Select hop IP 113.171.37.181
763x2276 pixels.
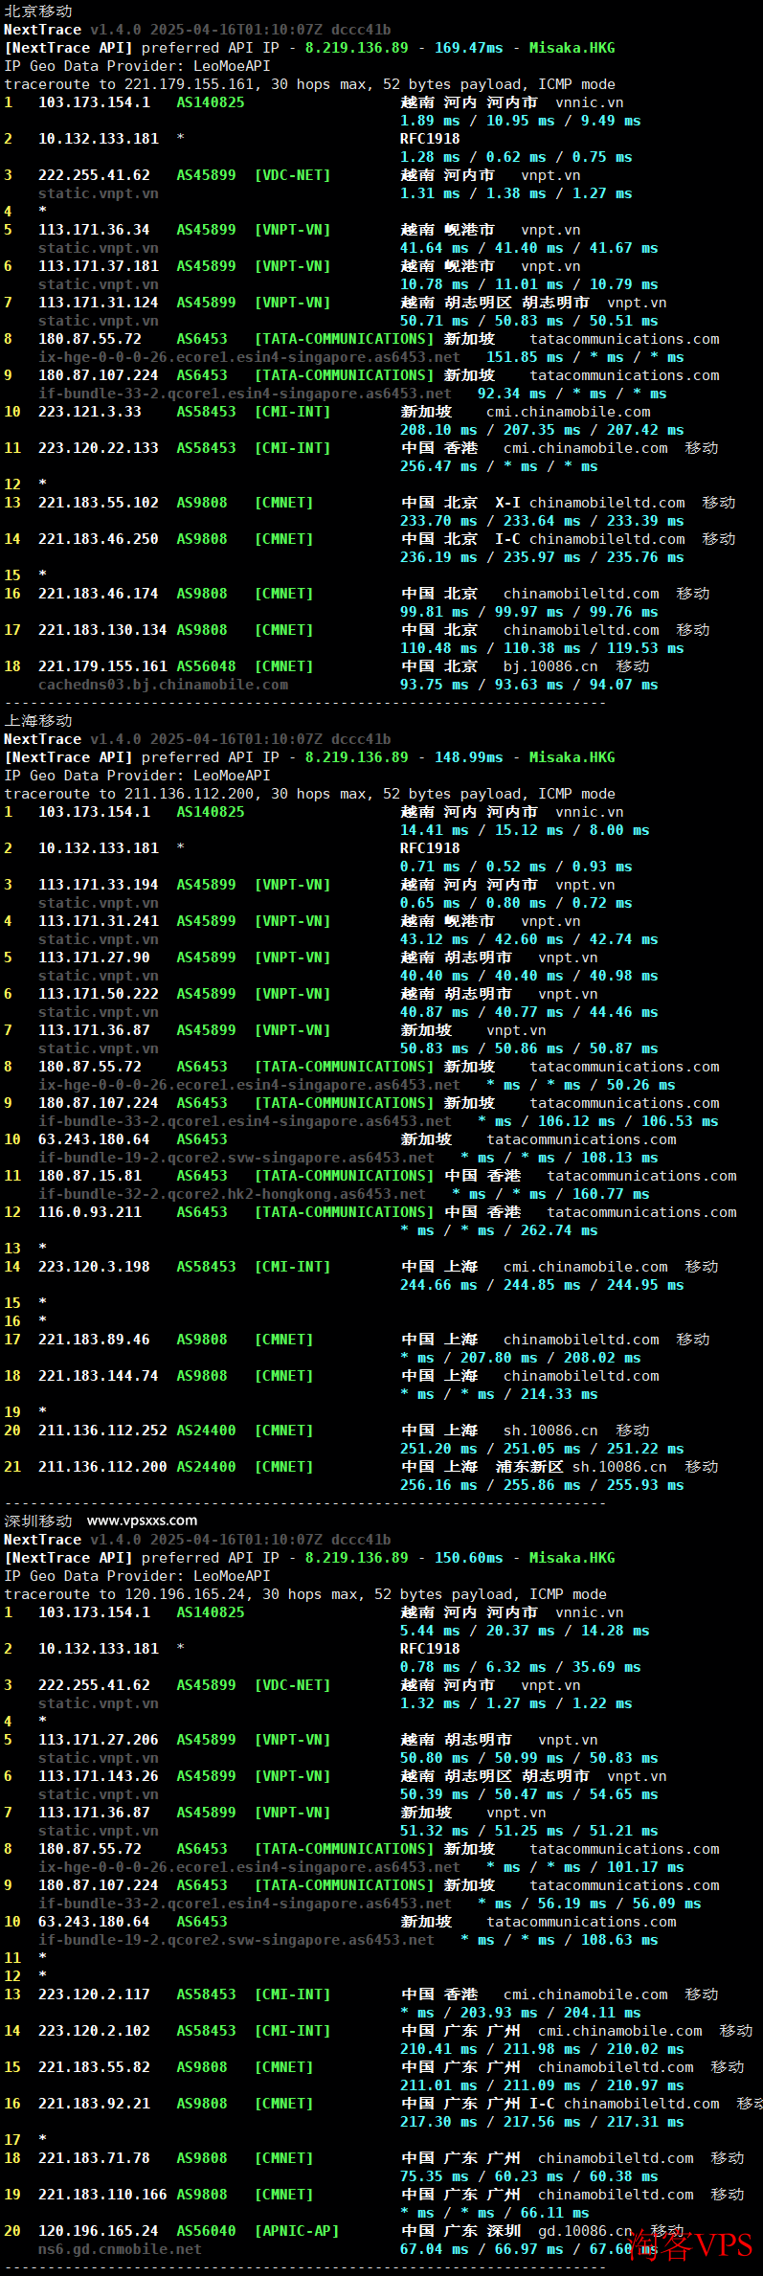(99, 266)
